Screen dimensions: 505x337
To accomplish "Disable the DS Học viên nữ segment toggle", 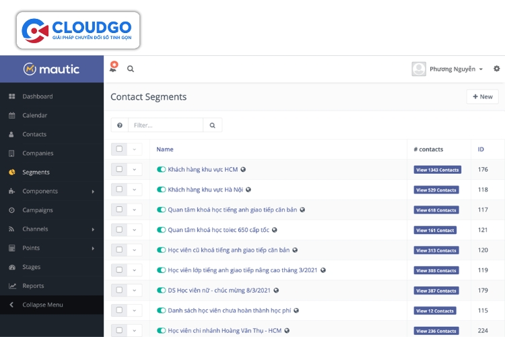I will (x=161, y=290).
